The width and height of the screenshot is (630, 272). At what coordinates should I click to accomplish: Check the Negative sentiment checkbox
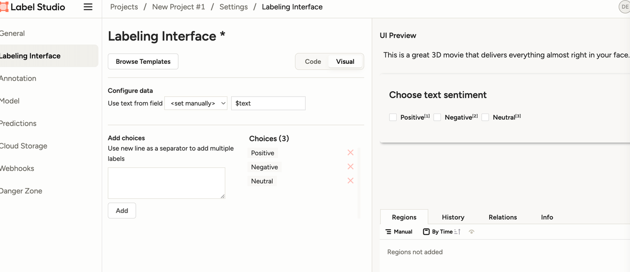(437, 117)
